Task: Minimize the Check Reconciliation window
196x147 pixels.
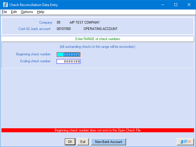Action: coord(163,5)
